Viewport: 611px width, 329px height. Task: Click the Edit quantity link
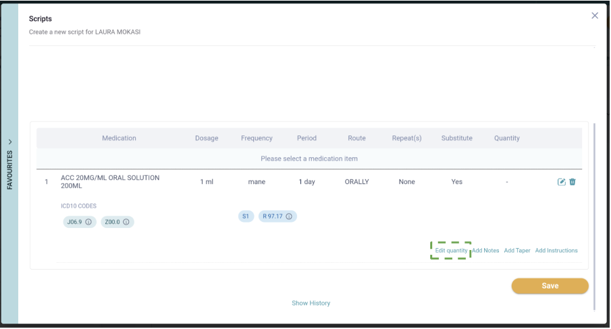(x=451, y=250)
